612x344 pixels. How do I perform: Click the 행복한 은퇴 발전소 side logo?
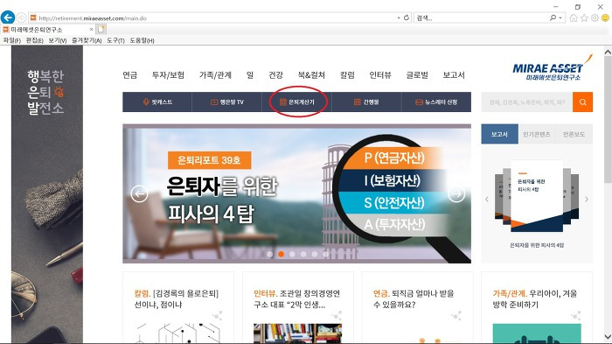(x=45, y=92)
